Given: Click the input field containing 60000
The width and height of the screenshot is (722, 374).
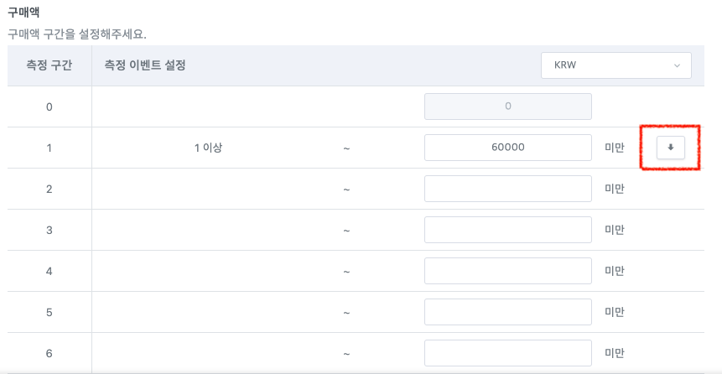Looking at the screenshot, I should tap(508, 148).
